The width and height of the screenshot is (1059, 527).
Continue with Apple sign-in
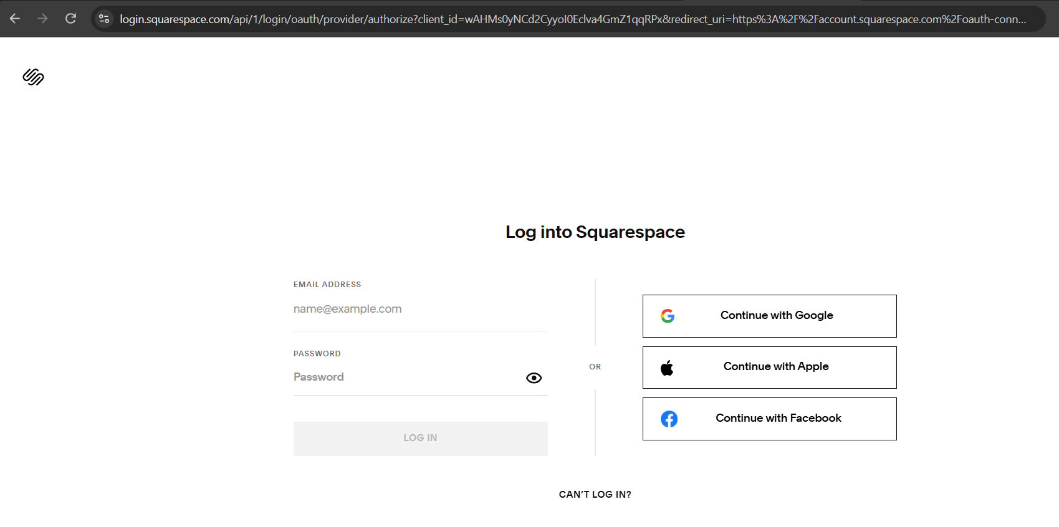coord(769,368)
